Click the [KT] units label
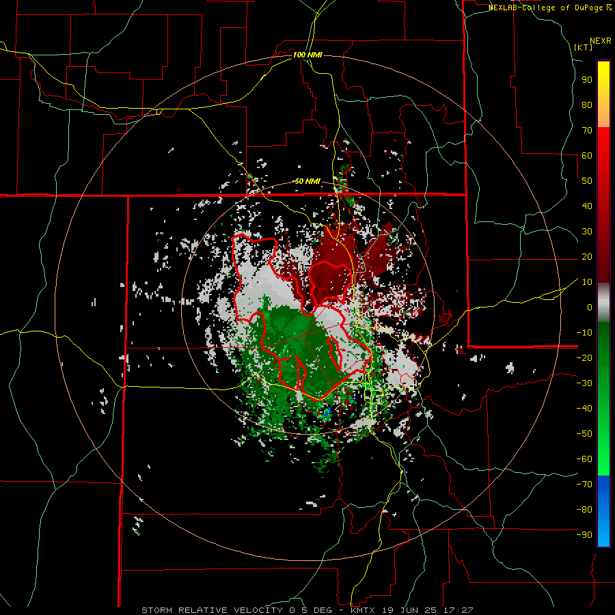Image resolution: width=615 pixels, height=615 pixels. point(584,47)
